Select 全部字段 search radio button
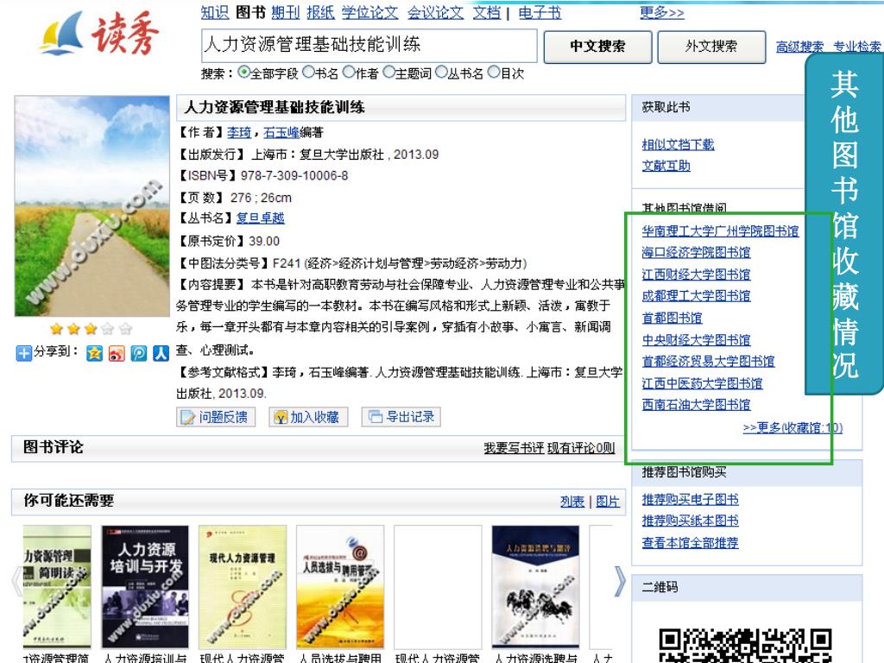Screen dimensions: 884x663 point(243,73)
